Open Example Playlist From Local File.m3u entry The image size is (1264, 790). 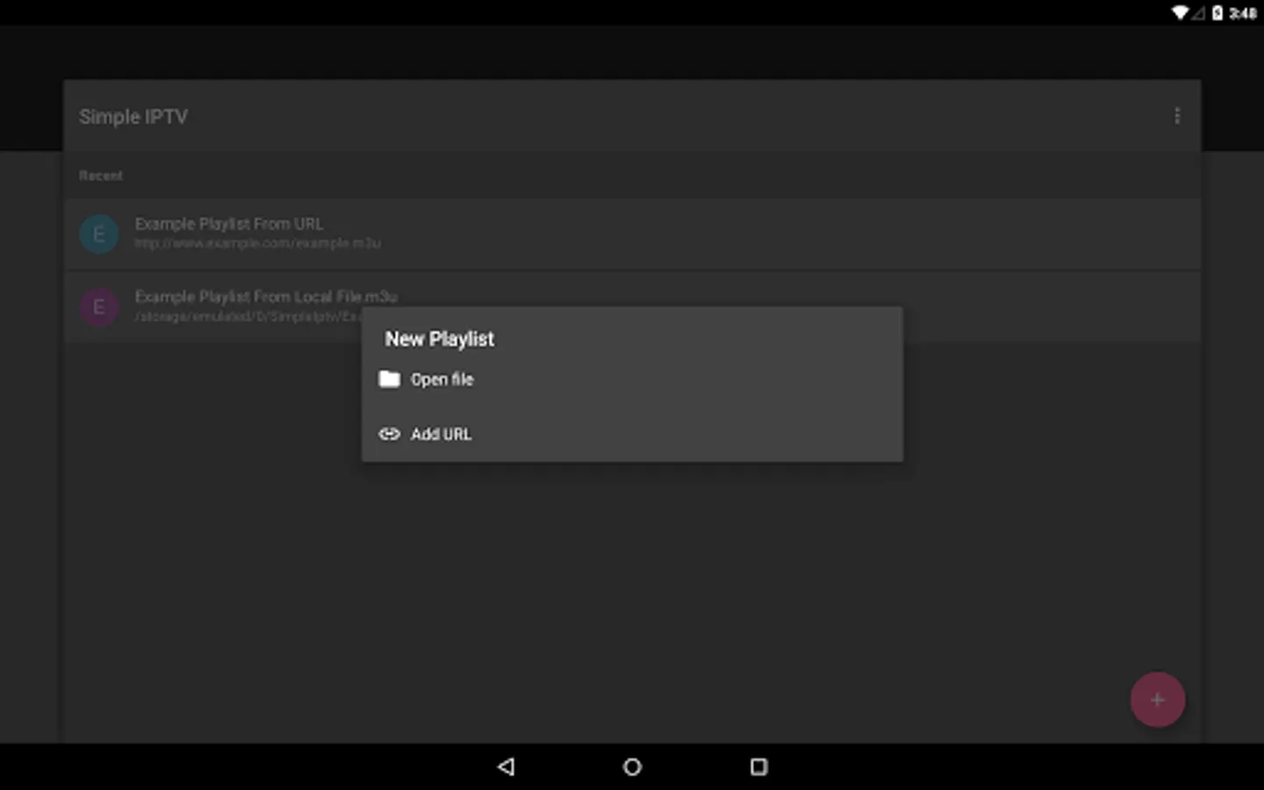[632, 306]
